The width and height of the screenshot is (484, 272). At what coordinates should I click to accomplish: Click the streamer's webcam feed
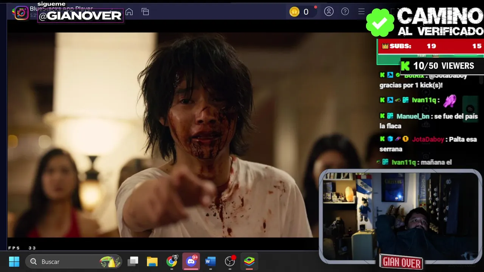(x=400, y=216)
